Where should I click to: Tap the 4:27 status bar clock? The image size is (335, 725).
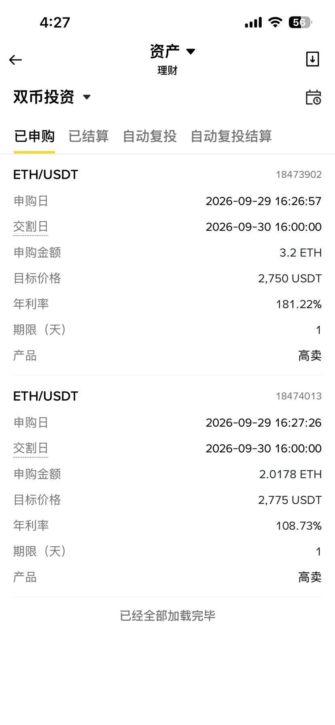click(55, 22)
